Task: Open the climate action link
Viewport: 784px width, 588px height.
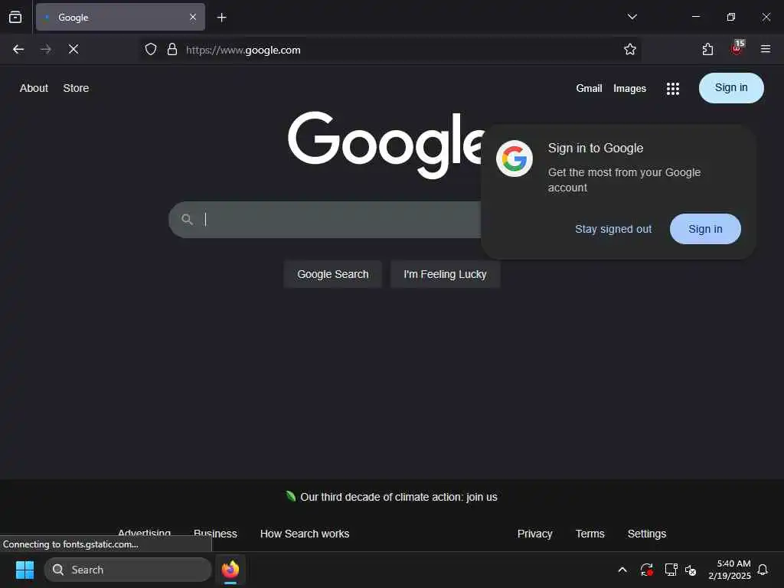Action: [x=398, y=497]
